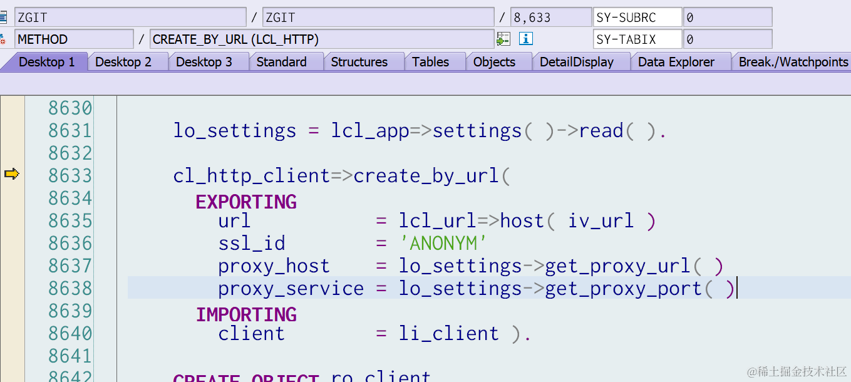The width and height of the screenshot is (851, 382).
Task: Click the CREATE_BY_URL (LCL_HTTP) field
Action: point(322,39)
